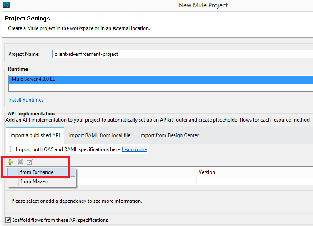
Task: Click the green plus add dependency icon
Action: point(10,162)
